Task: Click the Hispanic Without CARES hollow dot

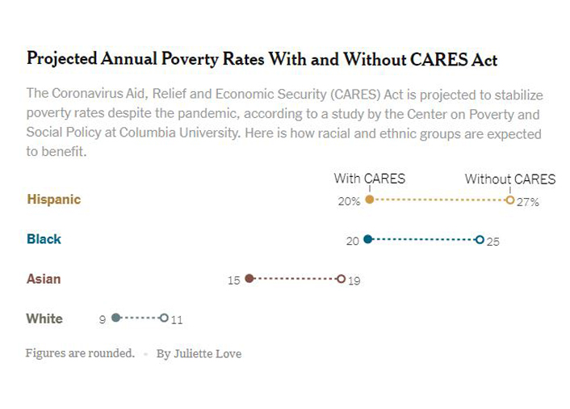Action: pyautogui.click(x=509, y=200)
